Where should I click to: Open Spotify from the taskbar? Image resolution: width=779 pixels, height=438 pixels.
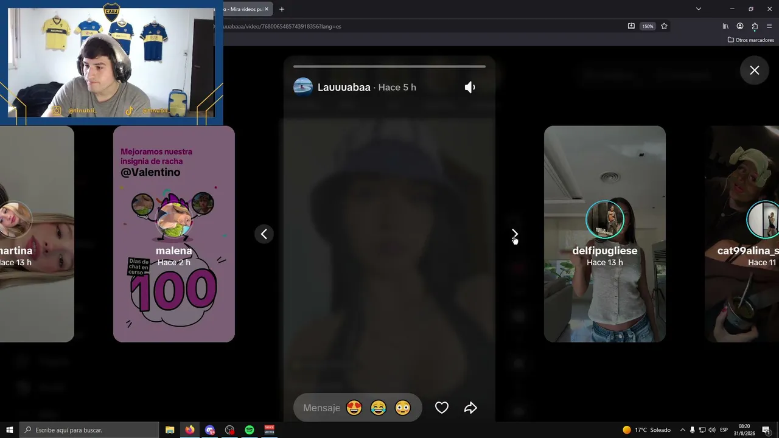pos(250,430)
